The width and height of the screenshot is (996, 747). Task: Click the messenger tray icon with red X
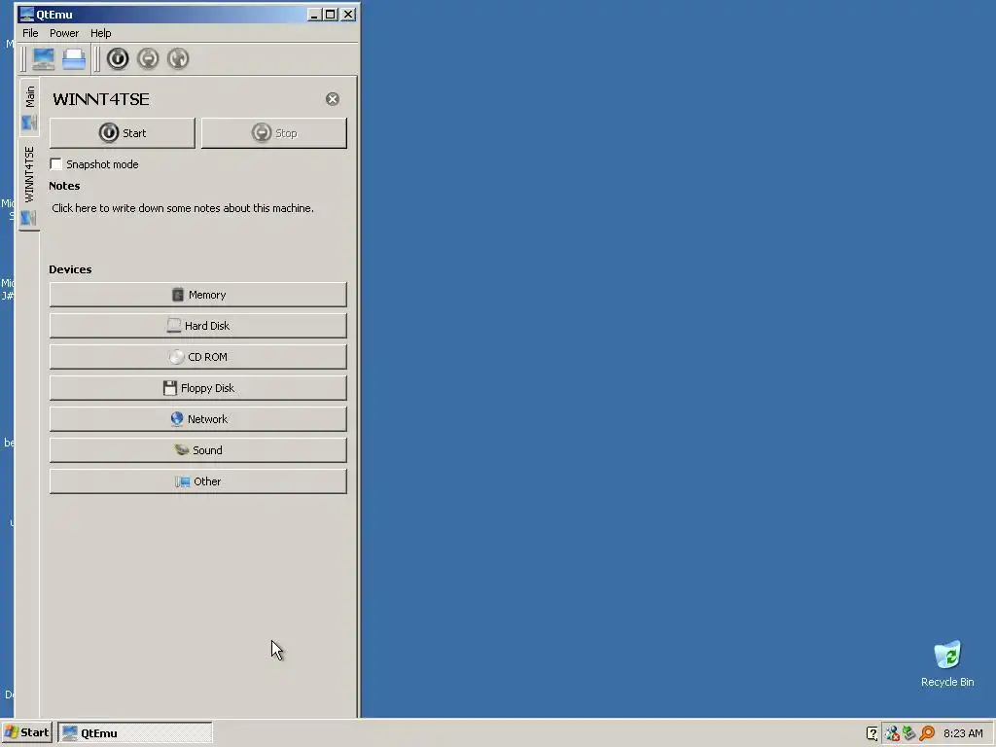click(x=892, y=733)
